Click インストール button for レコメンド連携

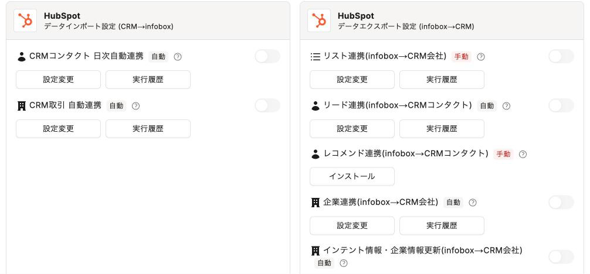352,177
